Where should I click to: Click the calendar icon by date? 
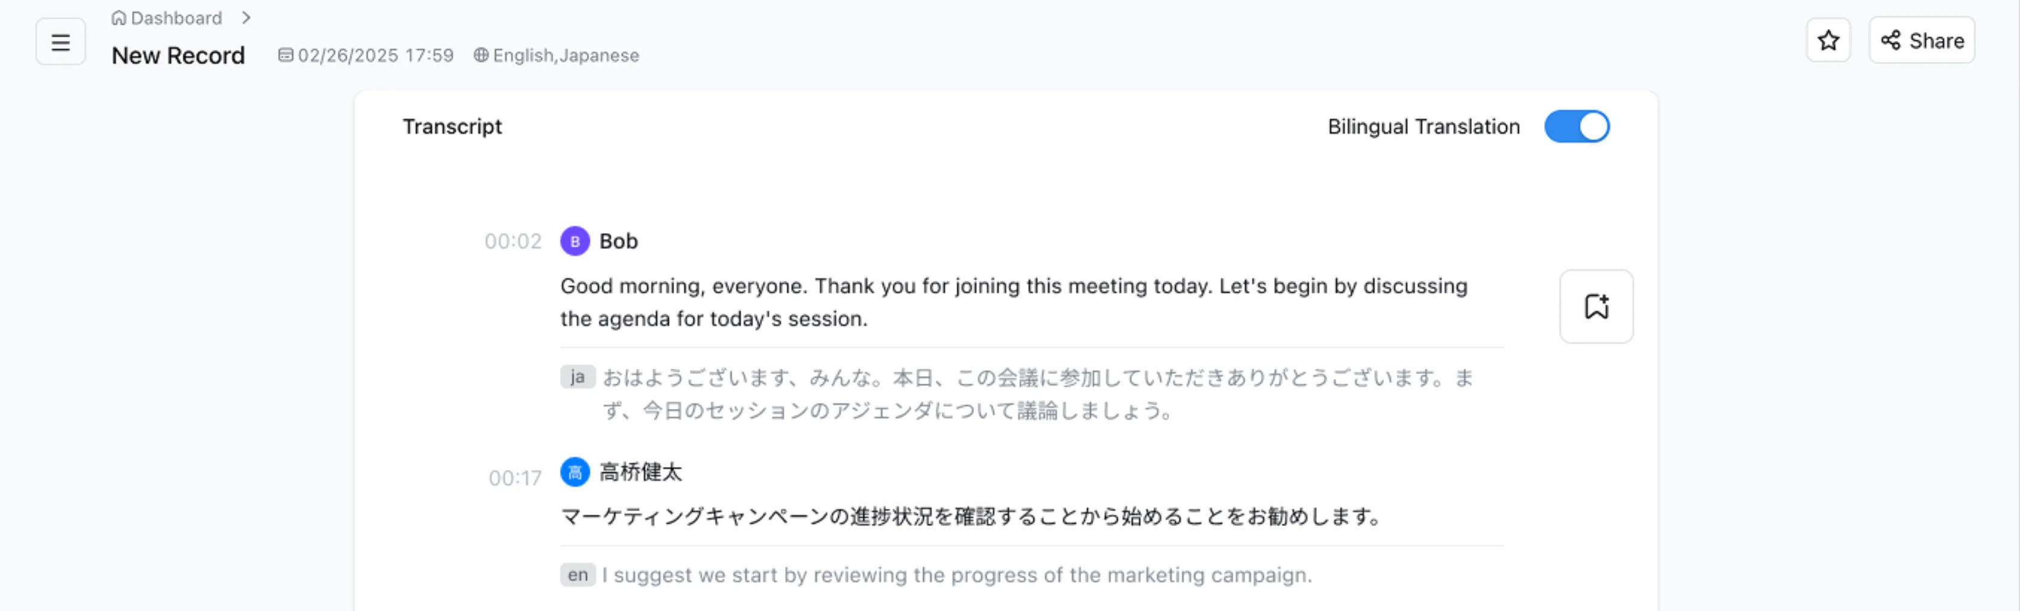pos(285,55)
